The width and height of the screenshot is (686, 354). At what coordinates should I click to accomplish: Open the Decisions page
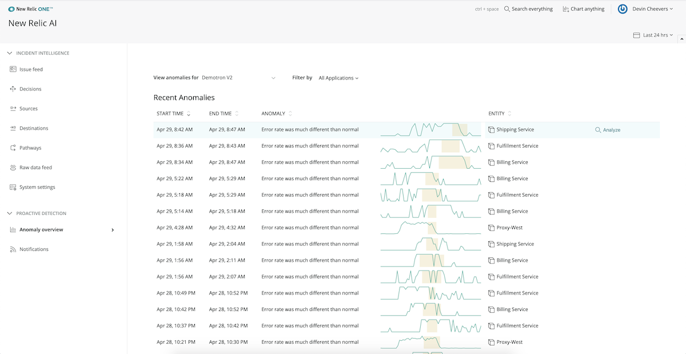tap(30, 89)
